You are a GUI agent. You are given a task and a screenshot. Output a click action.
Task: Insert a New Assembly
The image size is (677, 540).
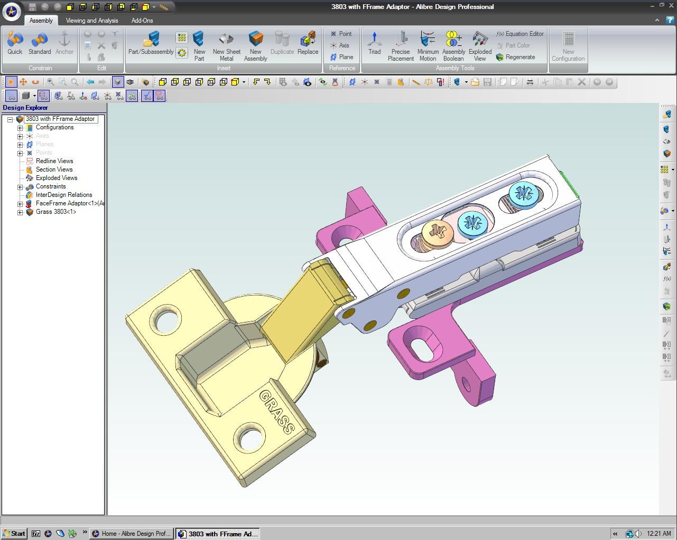[256, 46]
